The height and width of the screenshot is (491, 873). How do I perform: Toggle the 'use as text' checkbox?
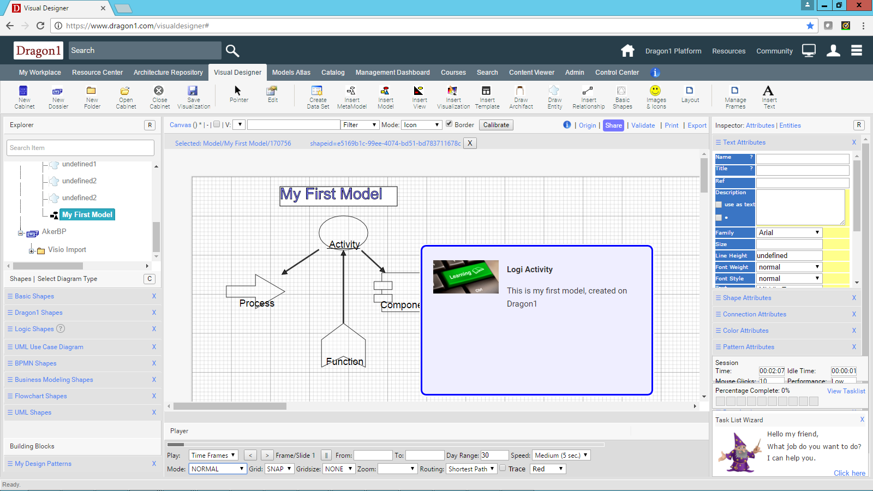pos(719,205)
